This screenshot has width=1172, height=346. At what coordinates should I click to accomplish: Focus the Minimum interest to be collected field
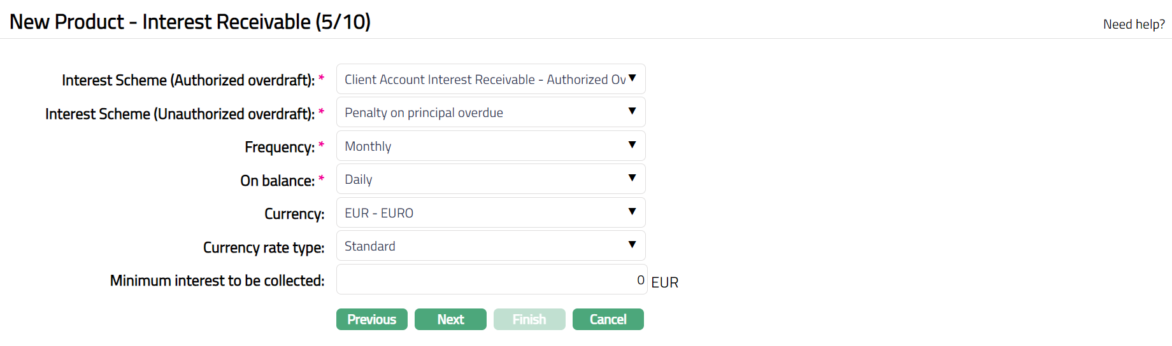(x=490, y=280)
